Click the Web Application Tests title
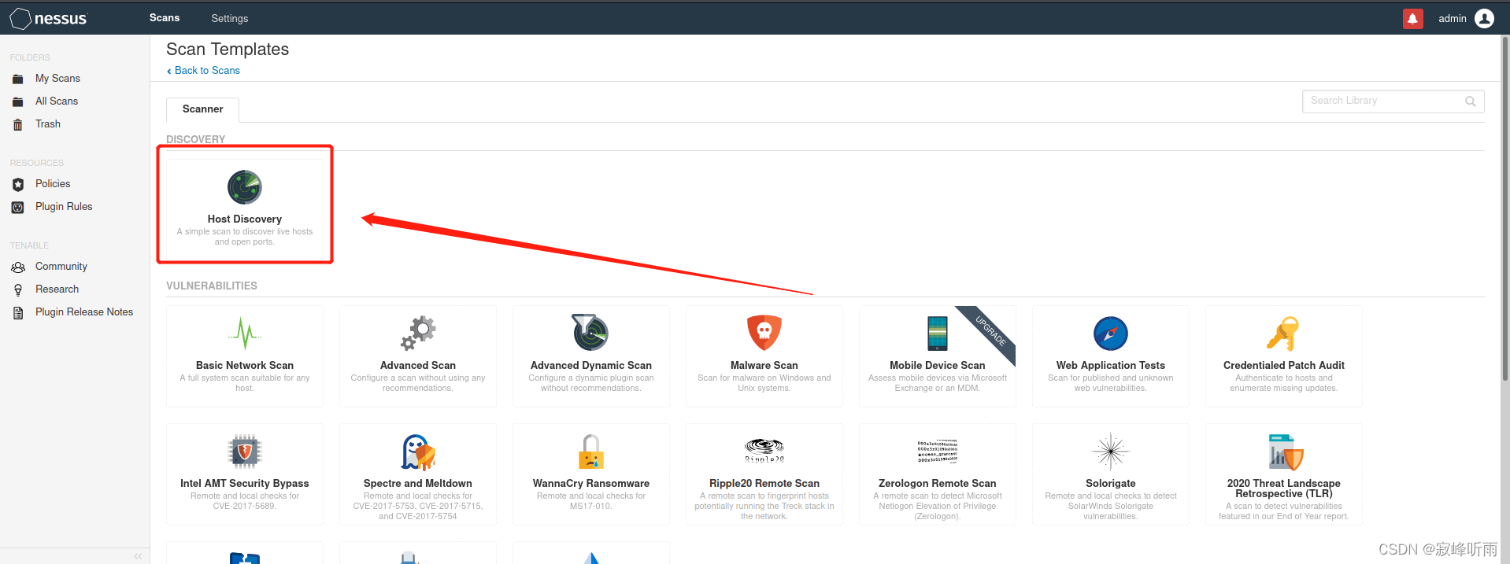This screenshot has width=1510, height=564. tap(1111, 366)
